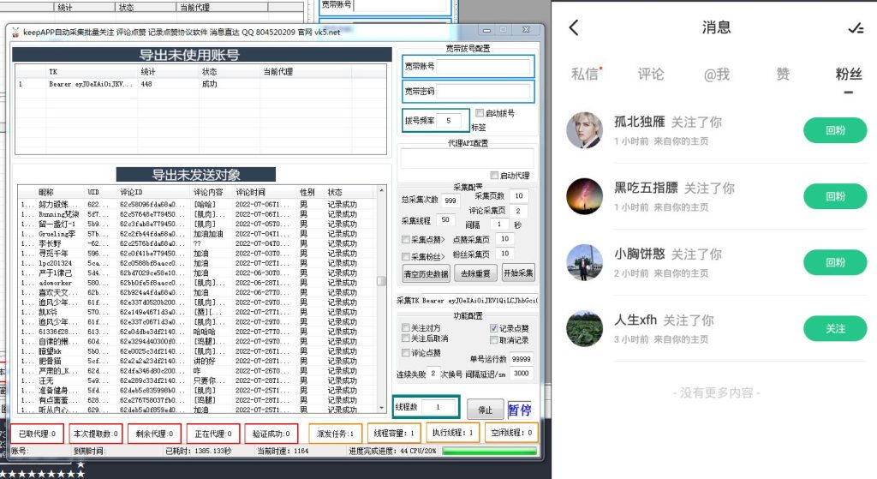Image resolution: width=877 pixels, height=479 pixels.
Task: Select the row with nickname adomorker
Action: [198, 283]
